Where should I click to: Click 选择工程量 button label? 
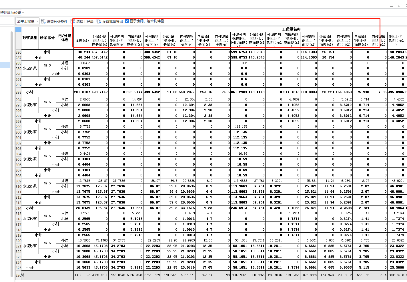[85, 21]
